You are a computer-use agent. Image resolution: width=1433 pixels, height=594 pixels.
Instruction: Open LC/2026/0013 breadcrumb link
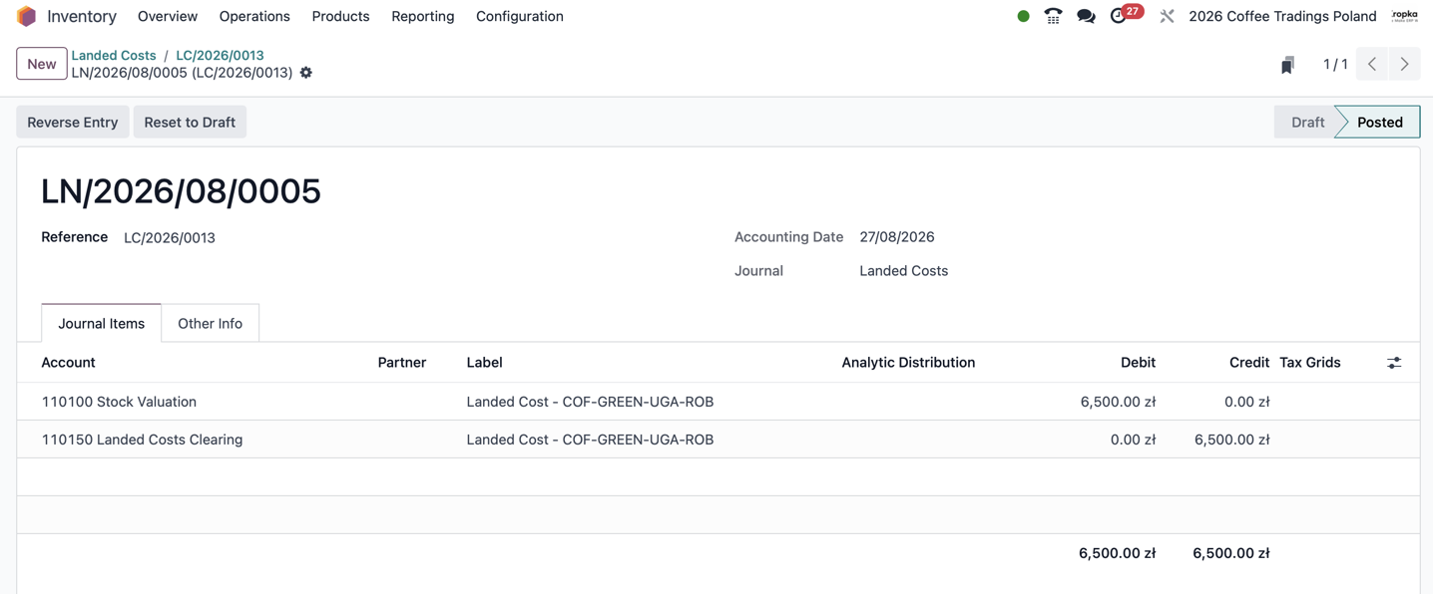(220, 55)
